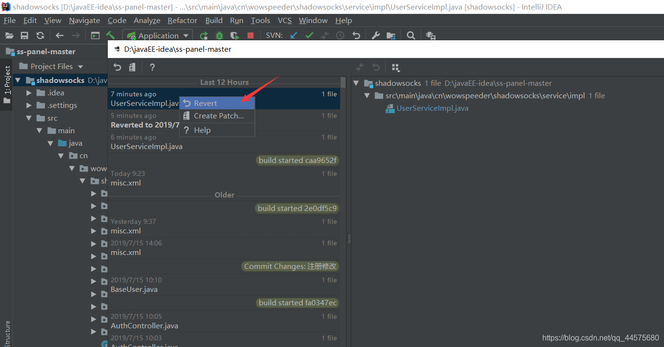Screen dimensions: 664x347
Task: Click SVN Commit green checkmark
Action: (x=309, y=35)
